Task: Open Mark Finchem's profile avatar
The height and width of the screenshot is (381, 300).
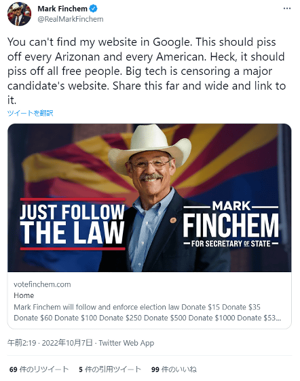Action: (20, 14)
